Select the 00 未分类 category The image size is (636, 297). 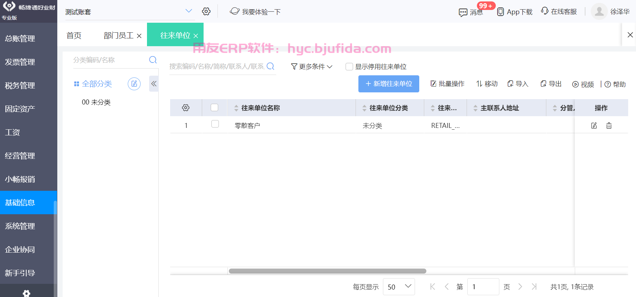tap(96, 102)
